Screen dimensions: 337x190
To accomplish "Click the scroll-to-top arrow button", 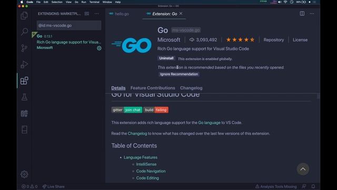I will [303, 169].
